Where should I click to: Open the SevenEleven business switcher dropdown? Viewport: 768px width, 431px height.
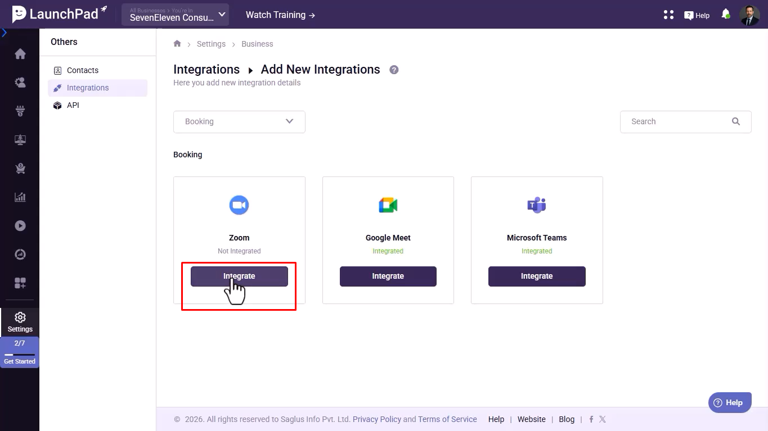coord(175,15)
